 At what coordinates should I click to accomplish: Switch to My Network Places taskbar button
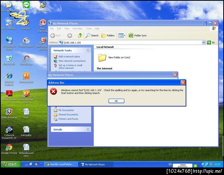(x=96, y=165)
